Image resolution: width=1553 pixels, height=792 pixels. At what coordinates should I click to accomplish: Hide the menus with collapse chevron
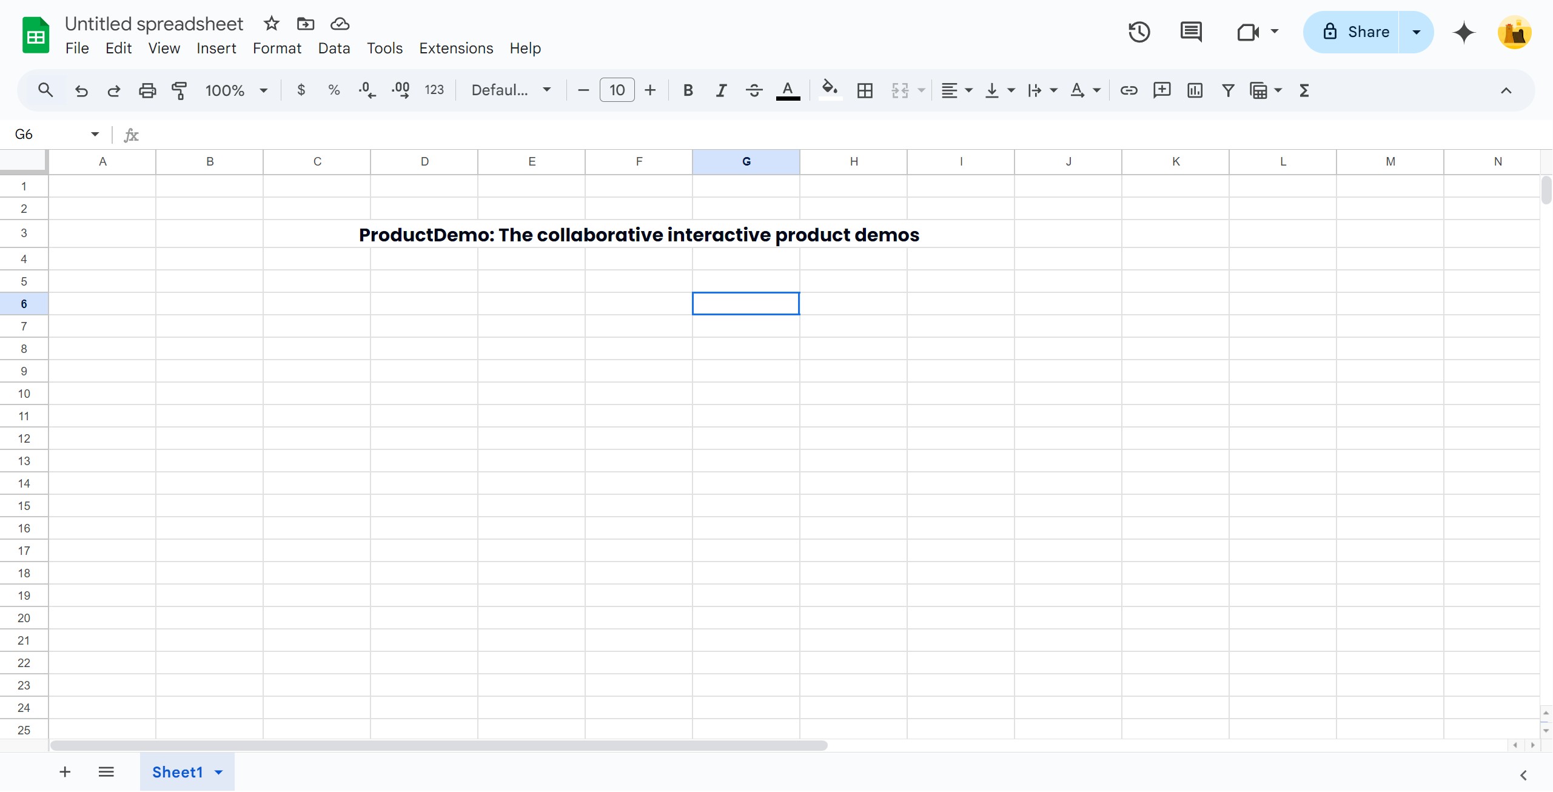point(1506,90)
